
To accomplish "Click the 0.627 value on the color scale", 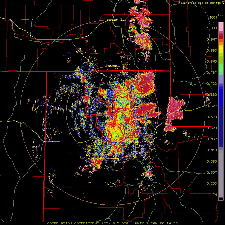I will [x=212, y=106].
